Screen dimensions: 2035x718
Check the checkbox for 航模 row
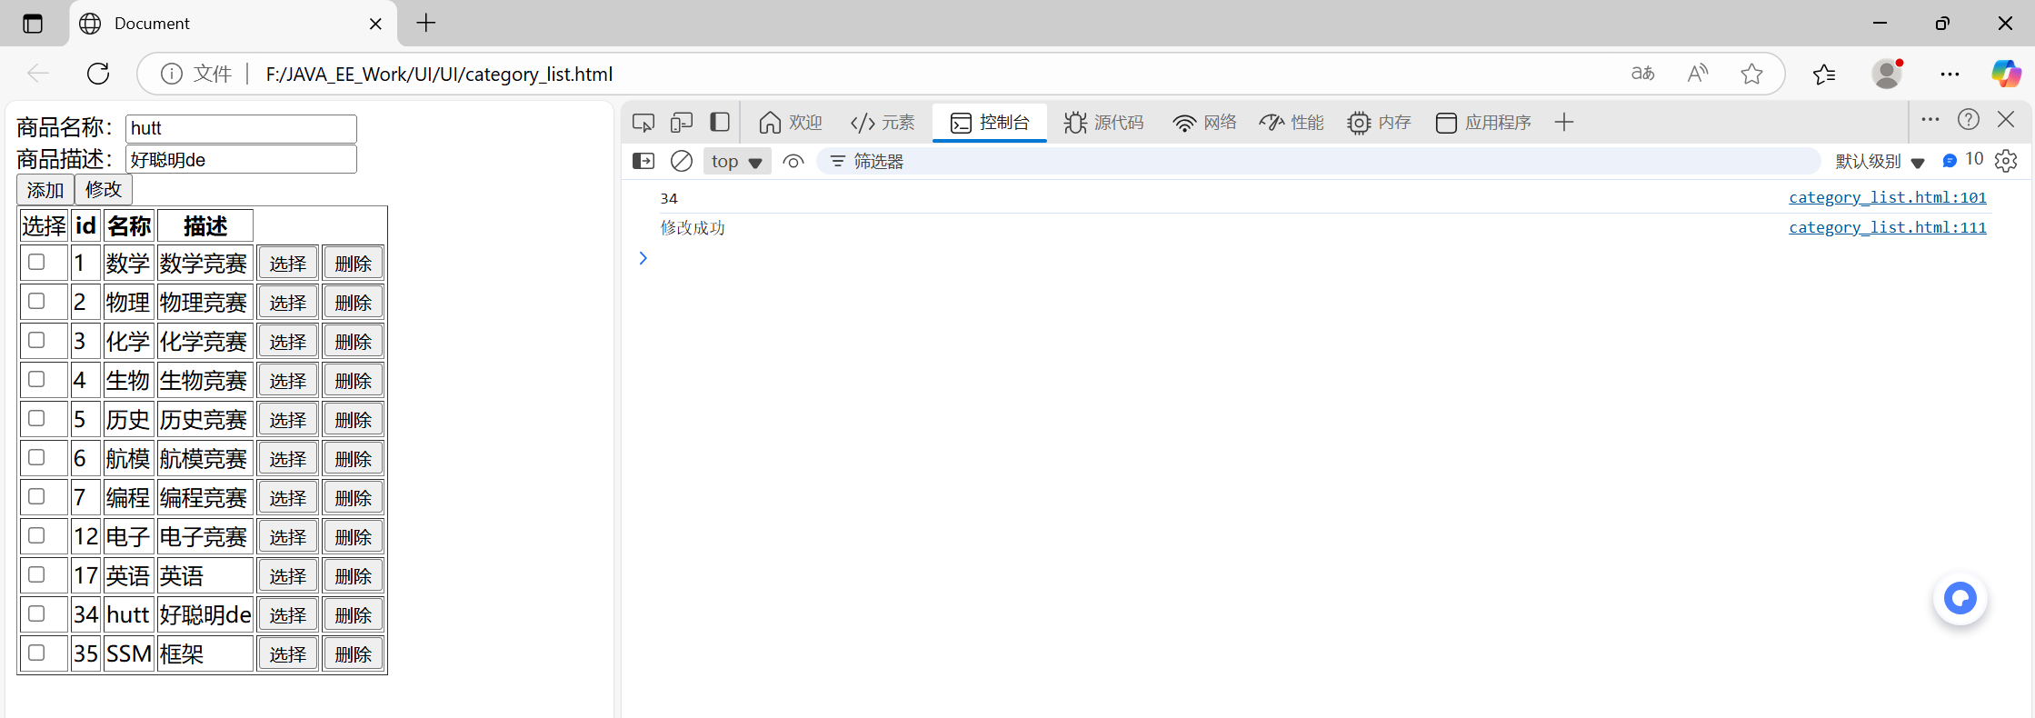coord(36,457)
